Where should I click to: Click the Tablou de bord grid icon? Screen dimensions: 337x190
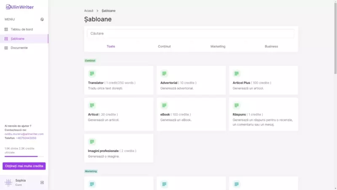point(6,29)
